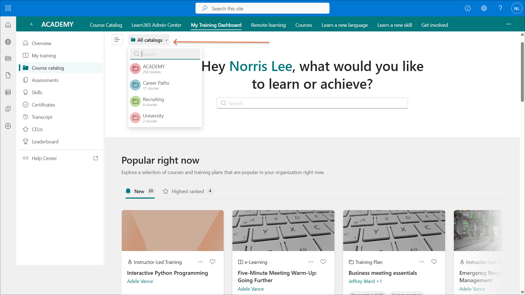Favorite the Interactive Python Programming course

point(212,262)
